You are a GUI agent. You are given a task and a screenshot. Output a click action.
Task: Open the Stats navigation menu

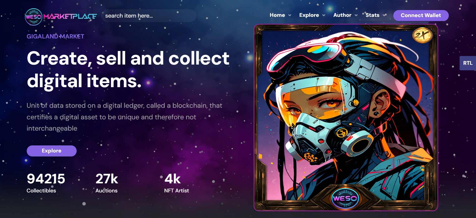372,15
